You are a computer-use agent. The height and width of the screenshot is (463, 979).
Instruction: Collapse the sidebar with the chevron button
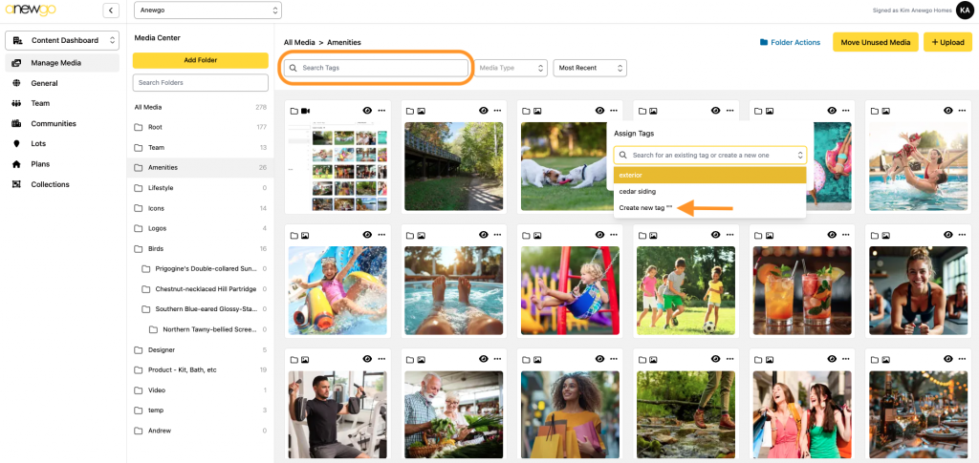[111, 11]
